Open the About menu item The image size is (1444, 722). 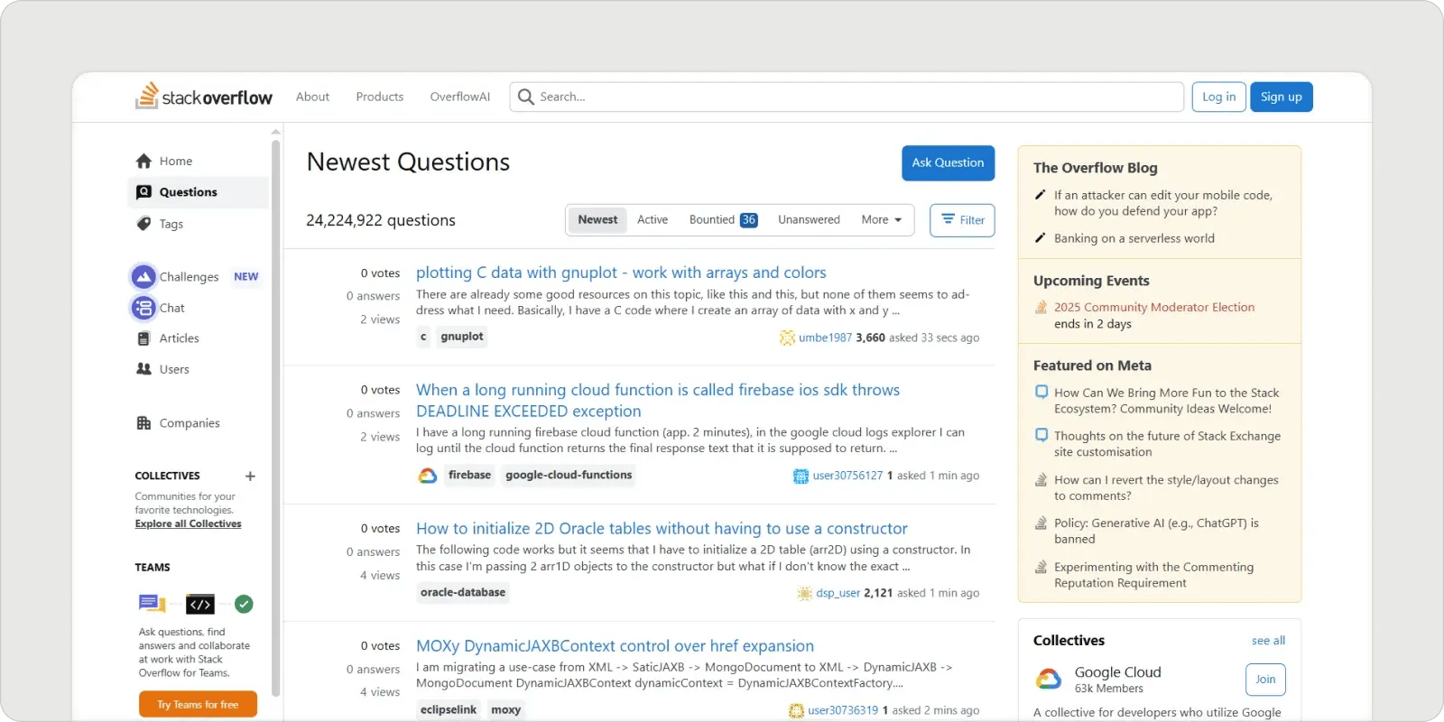pos(312,97)
